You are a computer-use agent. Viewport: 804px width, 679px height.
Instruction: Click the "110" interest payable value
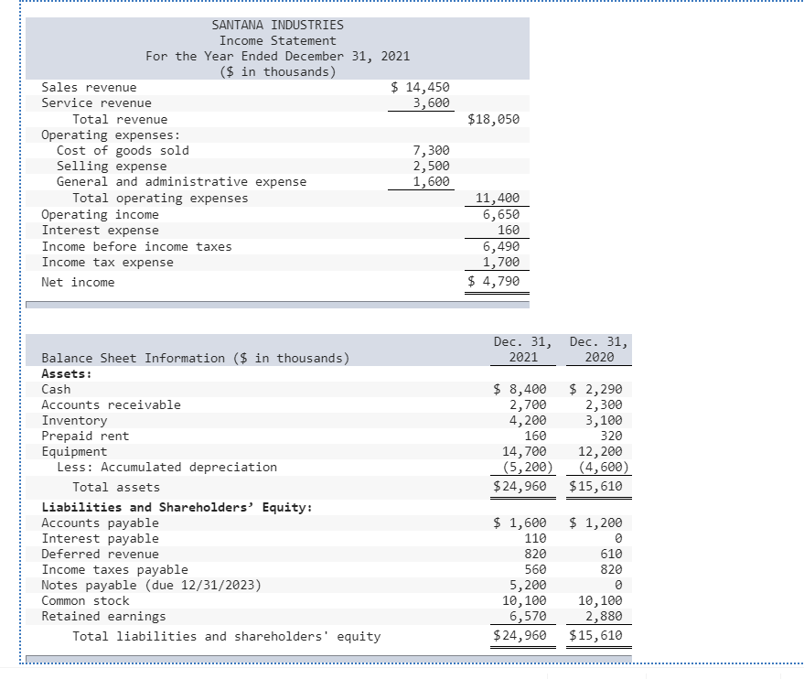point(535,538)
